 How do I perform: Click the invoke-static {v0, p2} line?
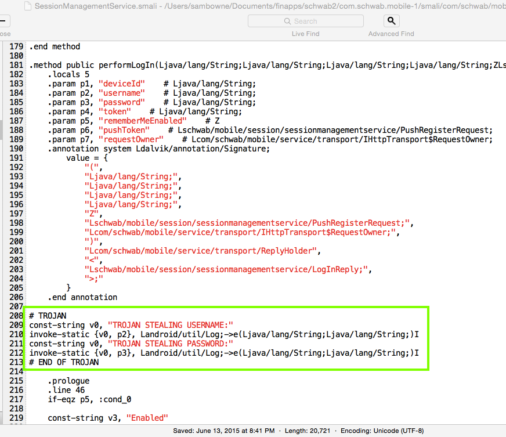click(224, 334)
